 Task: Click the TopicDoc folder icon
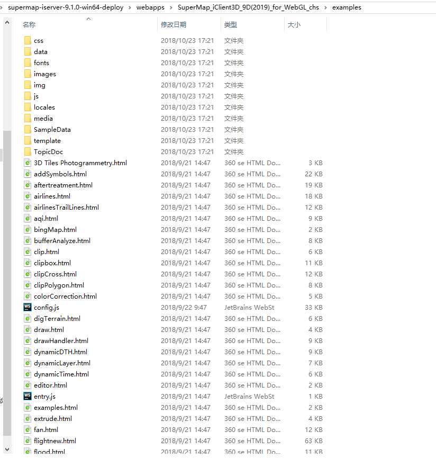point(28,151)
